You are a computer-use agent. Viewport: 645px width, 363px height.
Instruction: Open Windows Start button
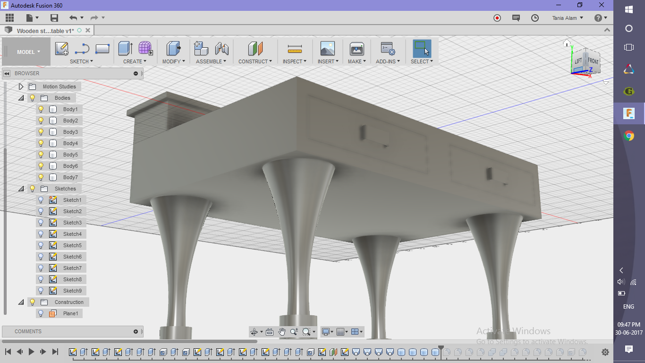pyautogui.click(x=629, y=9)
